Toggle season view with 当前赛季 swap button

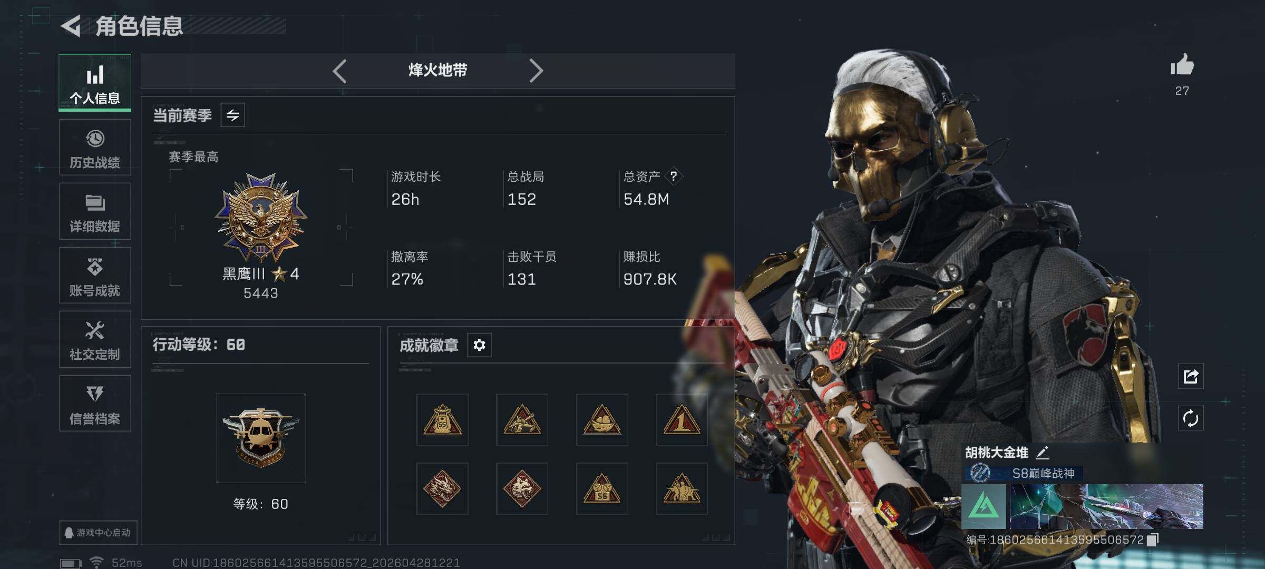tap(232, 115)
